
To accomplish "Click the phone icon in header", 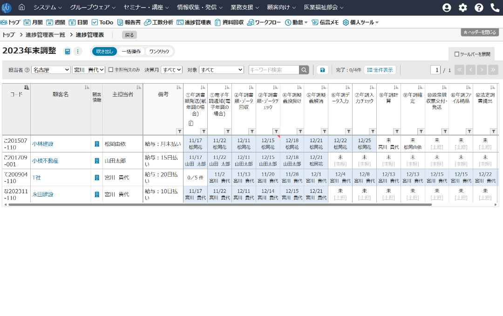I will coord(495,7).
